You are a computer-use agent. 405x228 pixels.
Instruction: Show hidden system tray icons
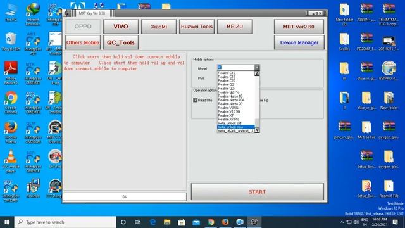click(x=342, y=222)
